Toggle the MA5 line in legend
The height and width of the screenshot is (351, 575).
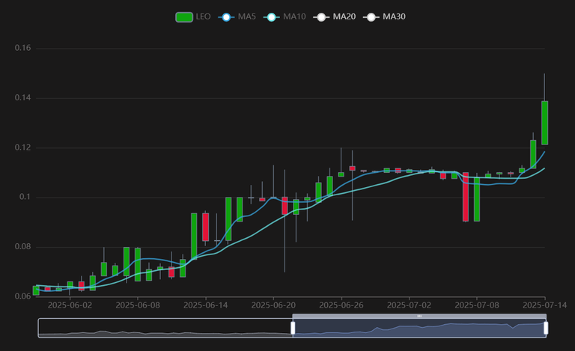click(237, 17)
